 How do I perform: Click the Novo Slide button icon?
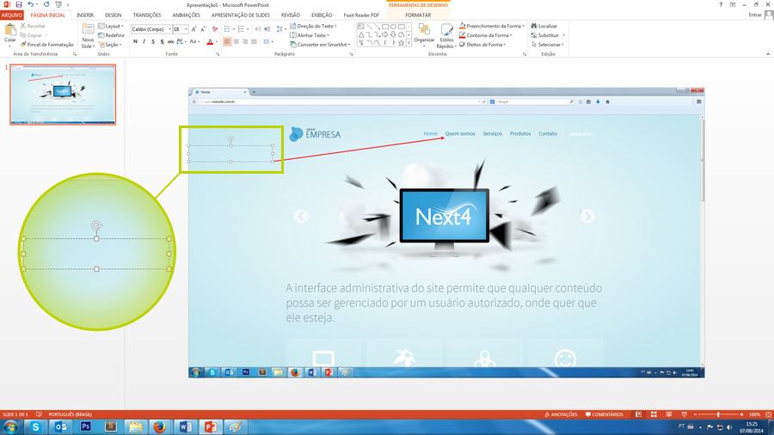pos(88,31)
